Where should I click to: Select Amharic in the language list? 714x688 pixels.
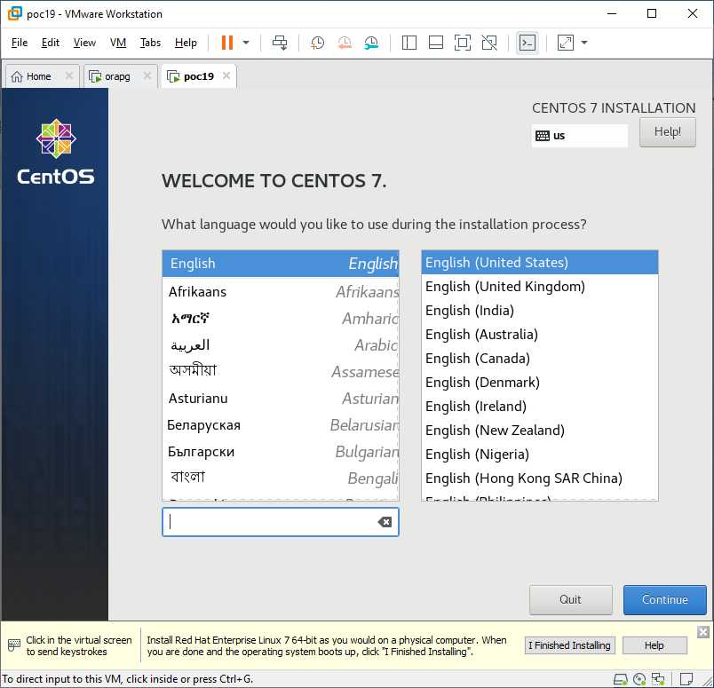coord(281,319)
